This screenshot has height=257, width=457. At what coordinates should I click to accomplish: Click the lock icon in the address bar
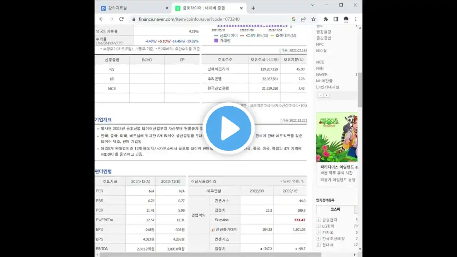[x=134, y=19]
